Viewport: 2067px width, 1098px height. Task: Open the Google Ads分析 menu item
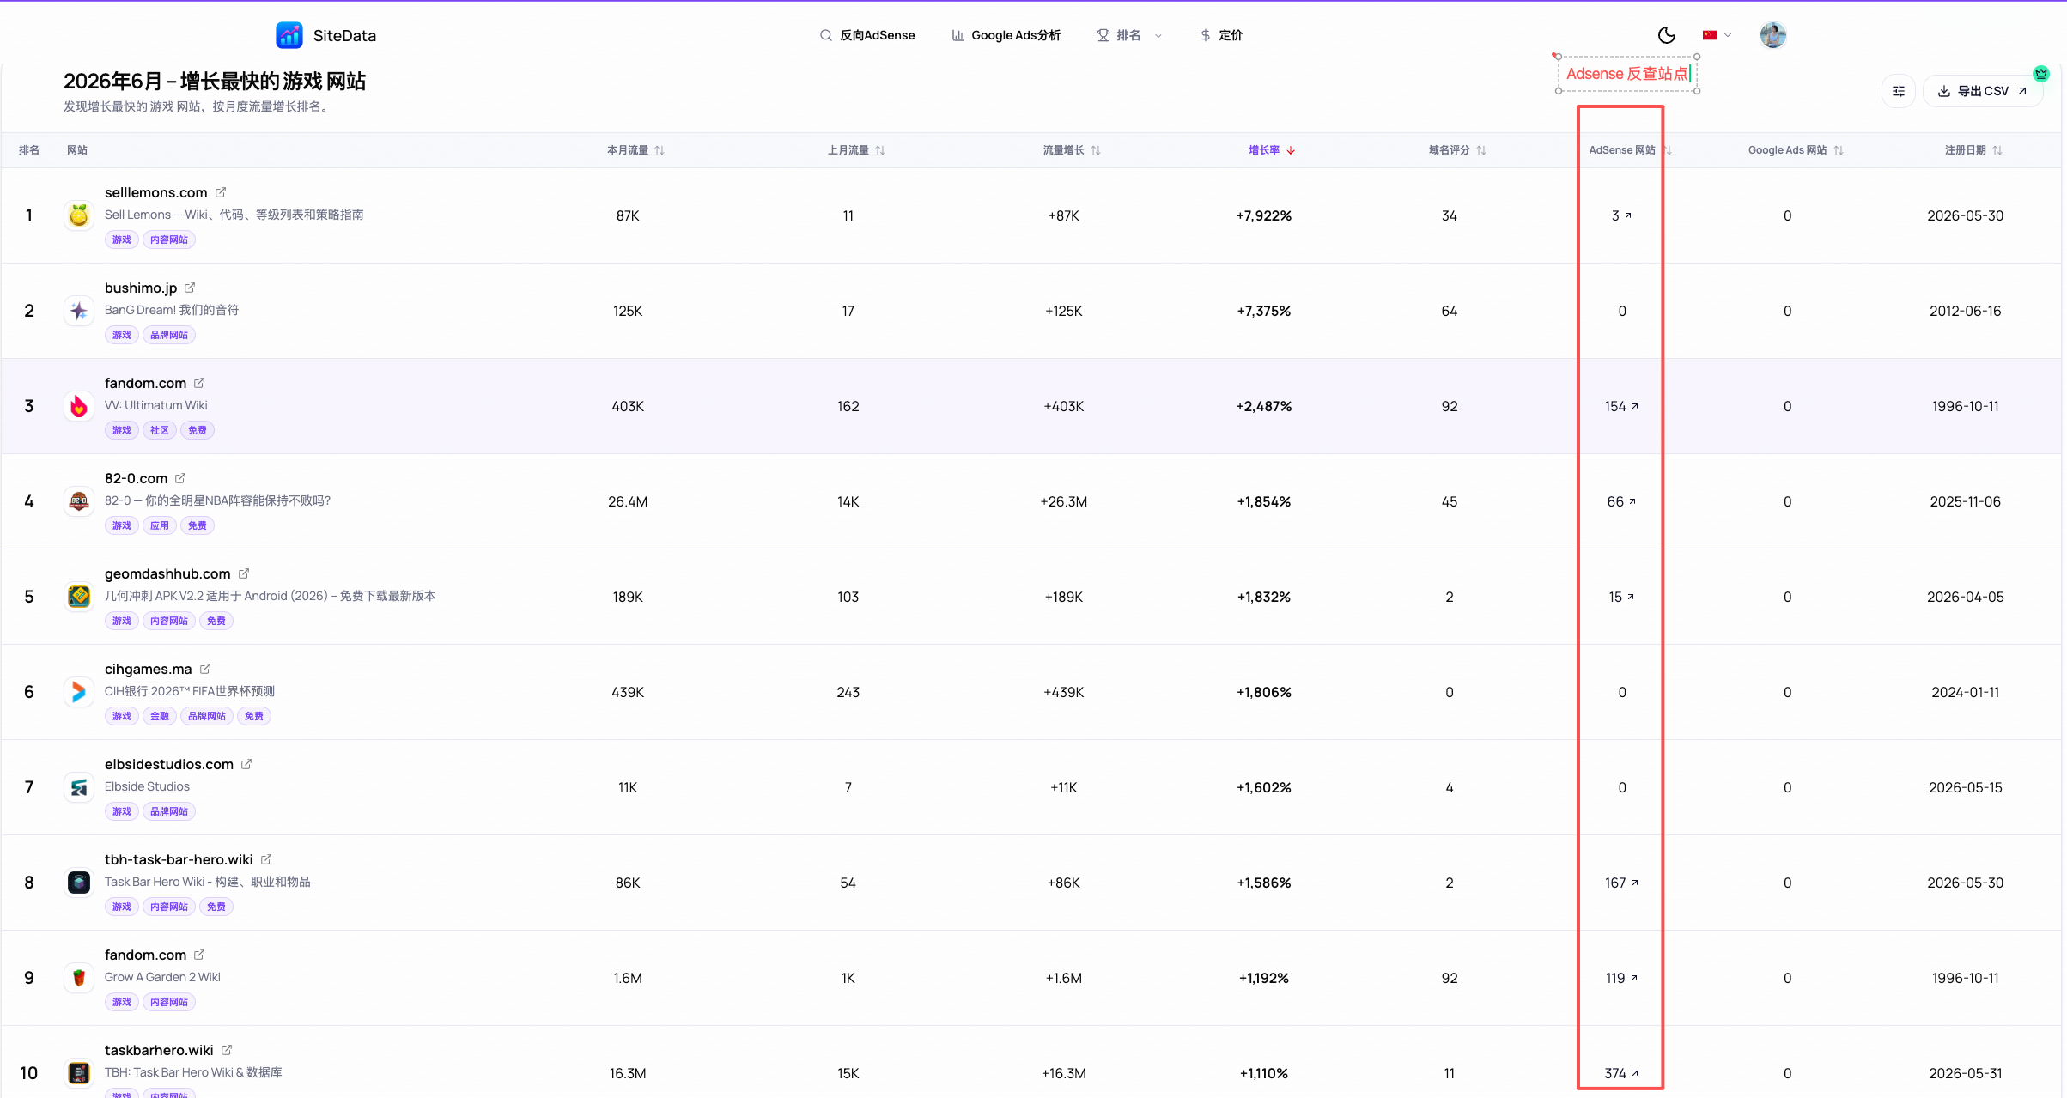click(x=1006, y=35)
